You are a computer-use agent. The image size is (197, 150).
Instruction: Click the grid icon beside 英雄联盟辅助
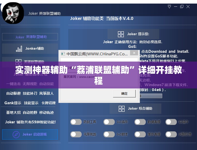coord(18,62)
